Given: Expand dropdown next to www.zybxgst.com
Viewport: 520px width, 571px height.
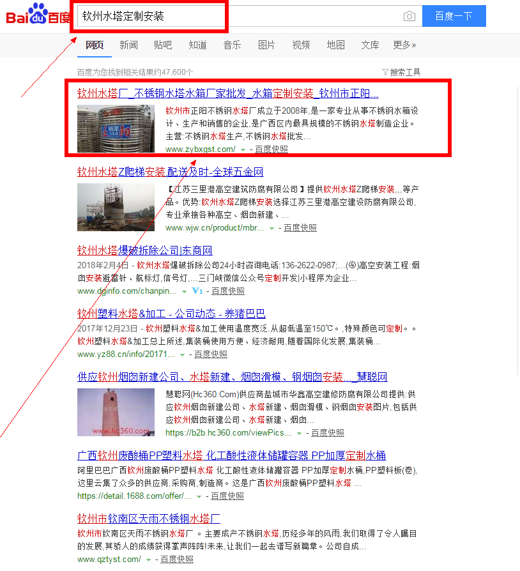Looking at the screenshot, I should (x=243, y=149).
